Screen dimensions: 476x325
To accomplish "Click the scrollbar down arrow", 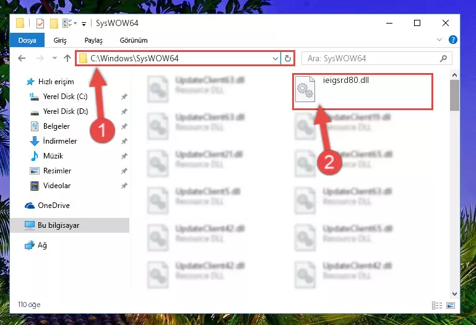I will click(454, 293).
